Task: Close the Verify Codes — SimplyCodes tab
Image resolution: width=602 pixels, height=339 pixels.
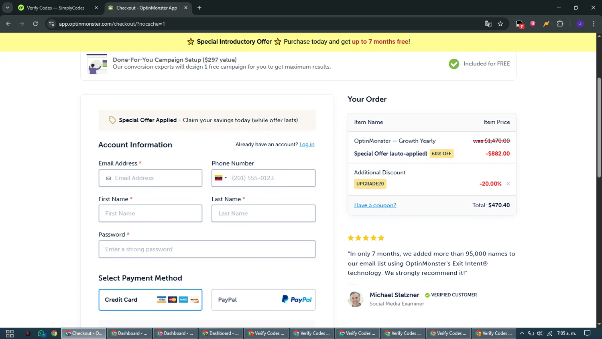Action: click(96, 8)
